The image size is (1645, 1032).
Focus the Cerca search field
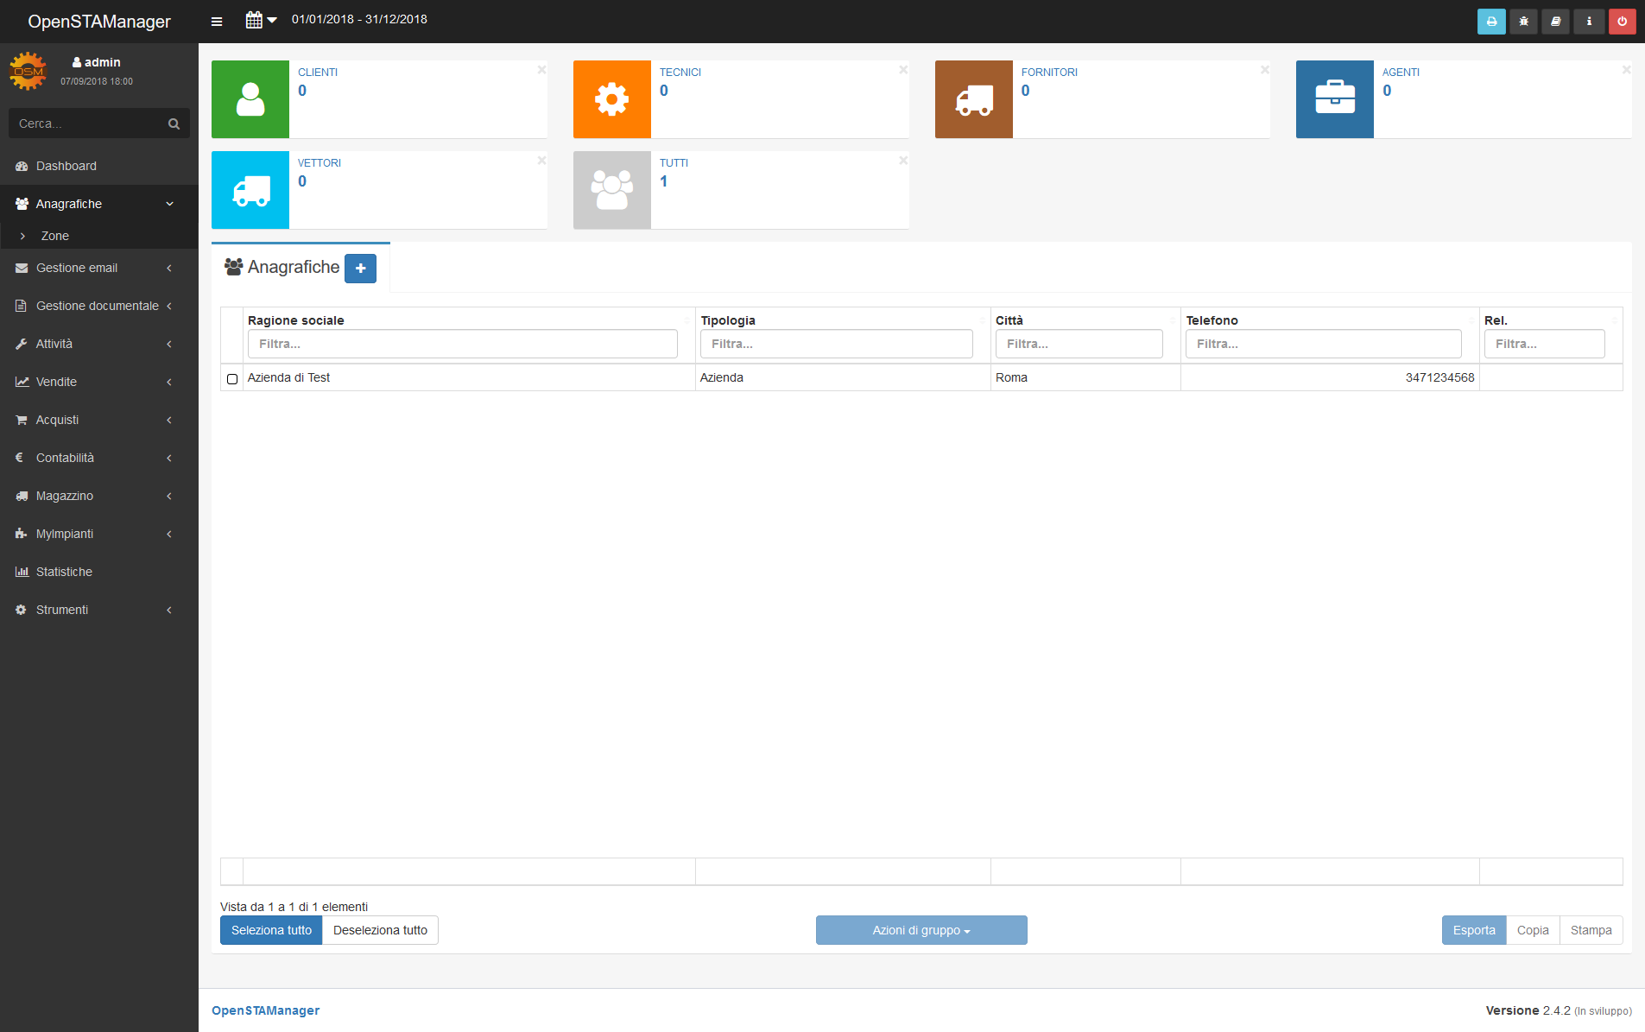click(x=88, y=123)
